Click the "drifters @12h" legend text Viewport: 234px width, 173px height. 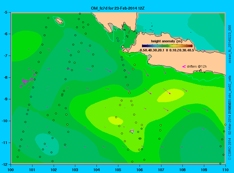click(197, 67)
